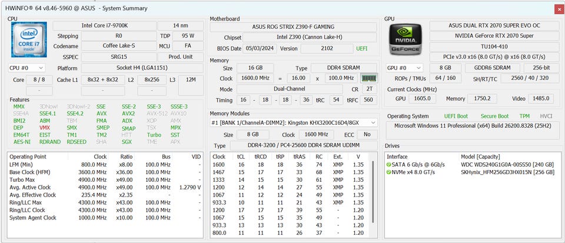Select the 1600 XMP timing row

coord(291,165)
